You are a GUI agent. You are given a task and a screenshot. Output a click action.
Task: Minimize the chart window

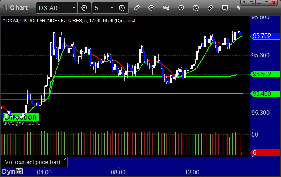point(259,3)
